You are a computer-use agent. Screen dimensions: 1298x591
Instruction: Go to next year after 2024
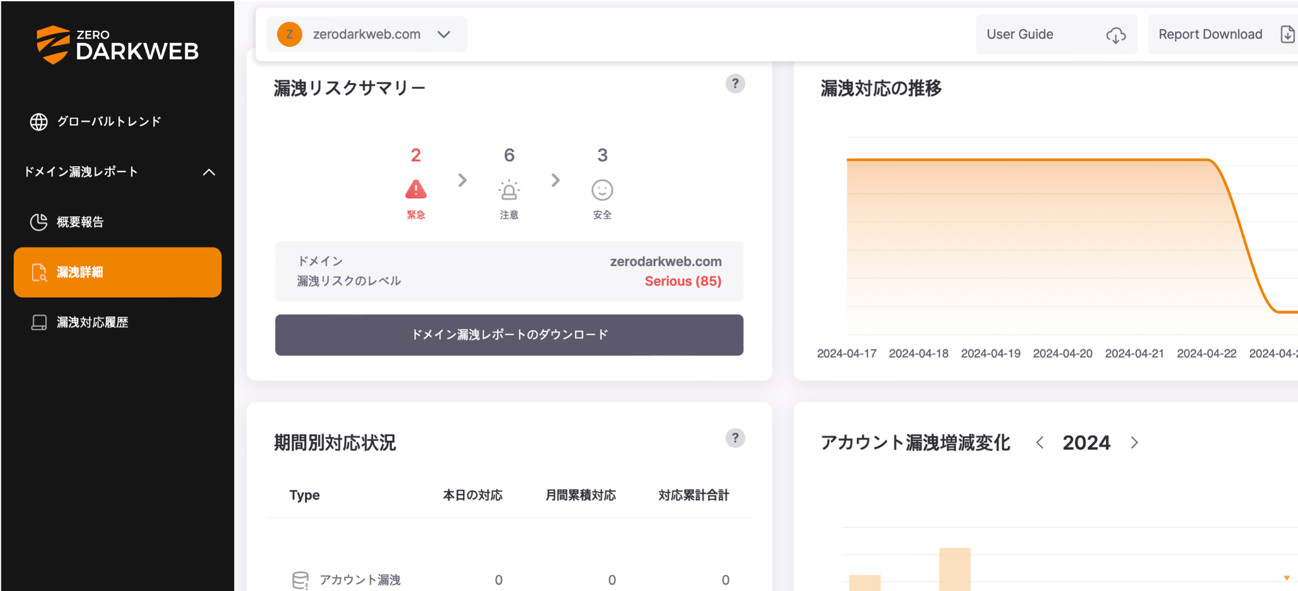click(1135, 443)
